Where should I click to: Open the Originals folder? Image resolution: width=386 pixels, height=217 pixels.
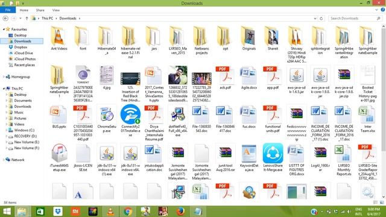[x=249, y=39]
